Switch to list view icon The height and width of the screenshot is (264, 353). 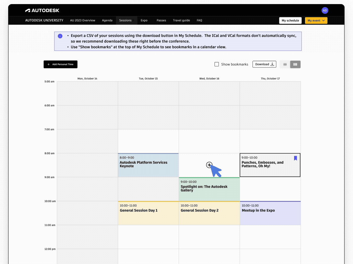point(285,64)
